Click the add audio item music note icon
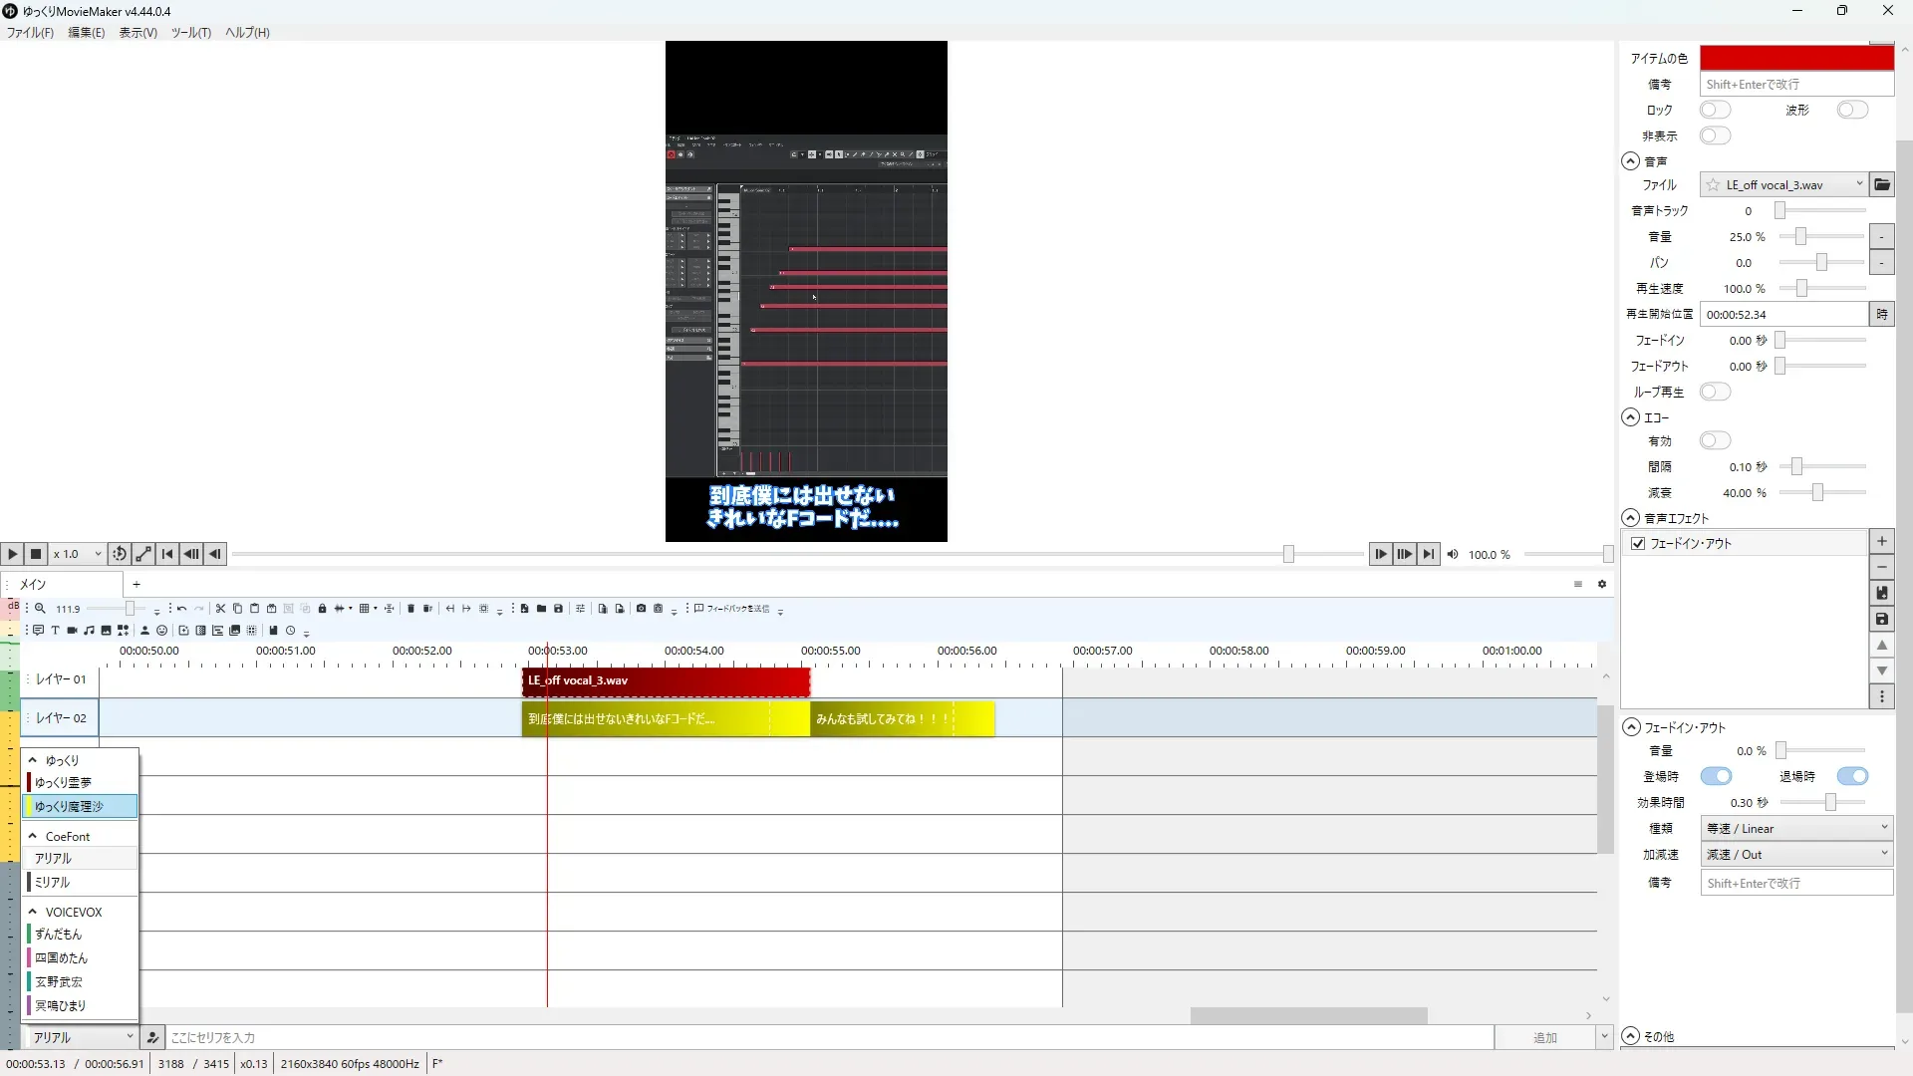 [89, 631]
